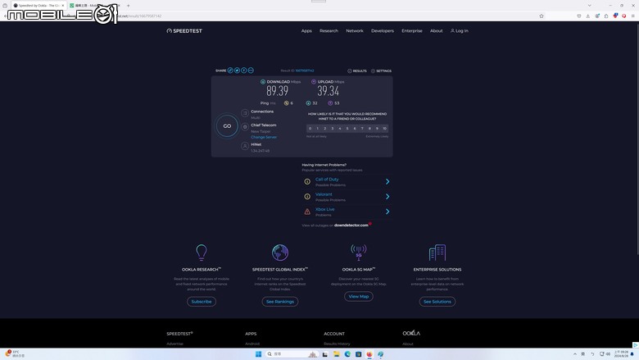Viewport: 639px width, 360px height.
Task: Open Microsoft Edge from taskbar
Action: pos(347,354)
